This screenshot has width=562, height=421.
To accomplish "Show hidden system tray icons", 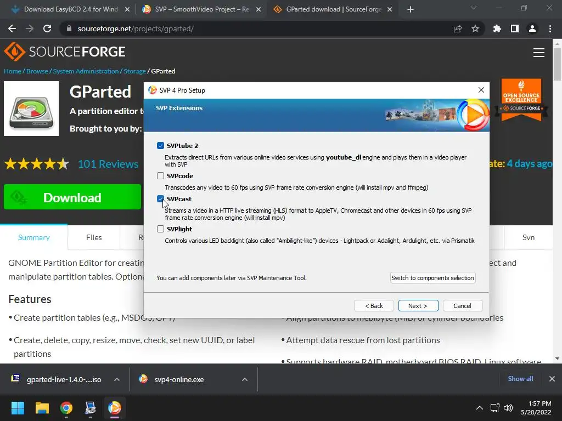I will 479,408.
